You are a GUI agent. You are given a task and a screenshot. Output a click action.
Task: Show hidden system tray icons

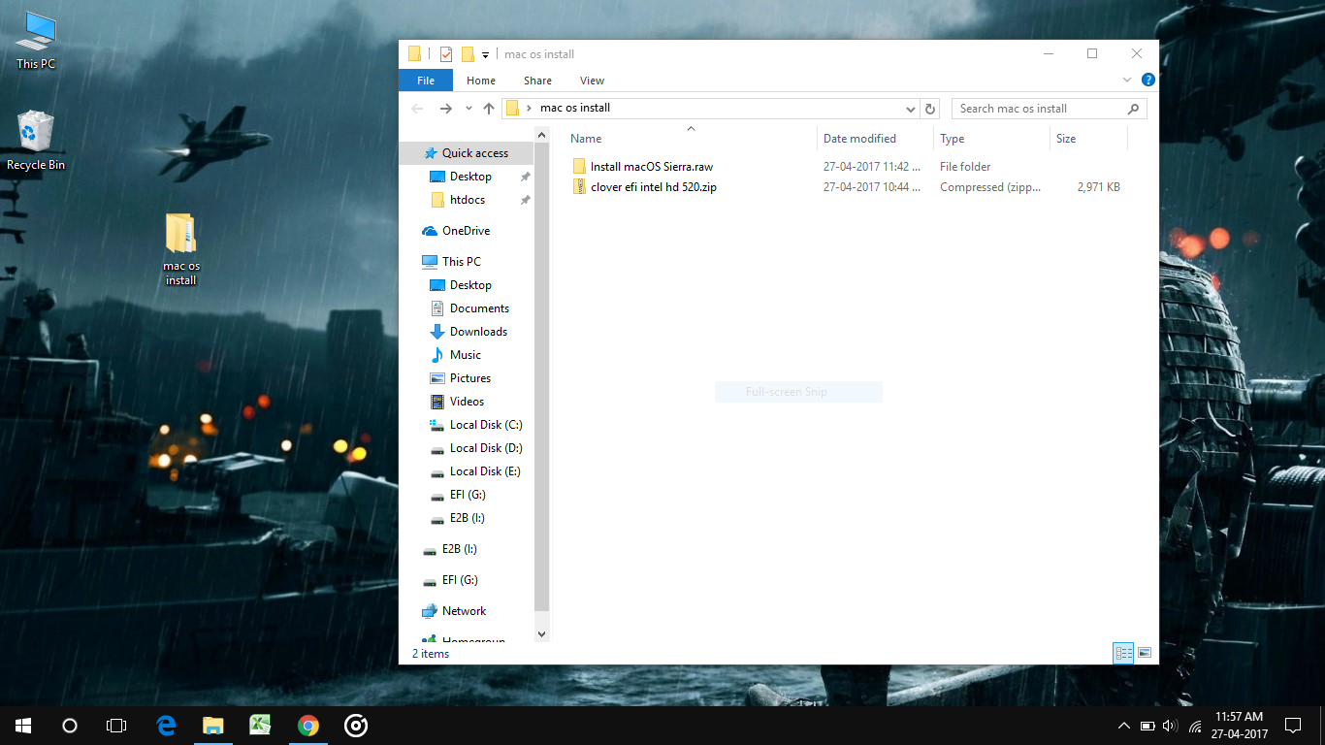[1124, 726]
